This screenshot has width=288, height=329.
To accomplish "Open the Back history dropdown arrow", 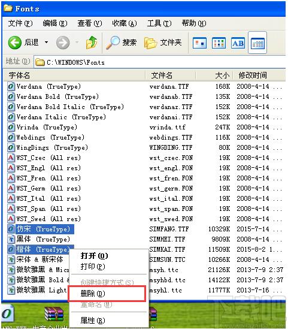I will (x=46, y=43).
